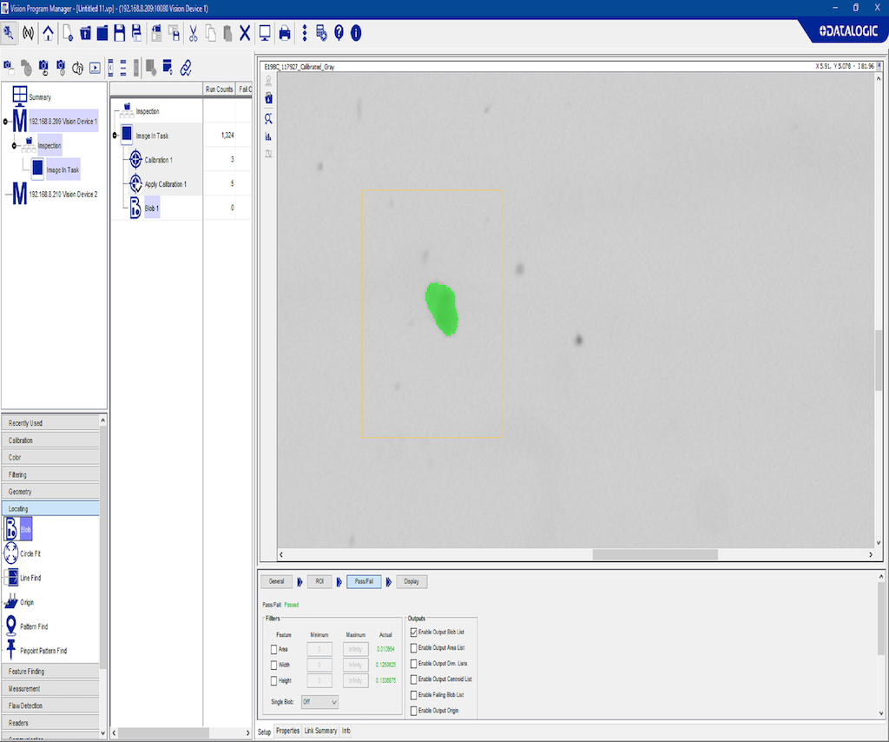The width and height of the screenshot is (889, 742).
Task: Click the image view horizontal scrollbar thumb
Action: click(x=655, y=554)
